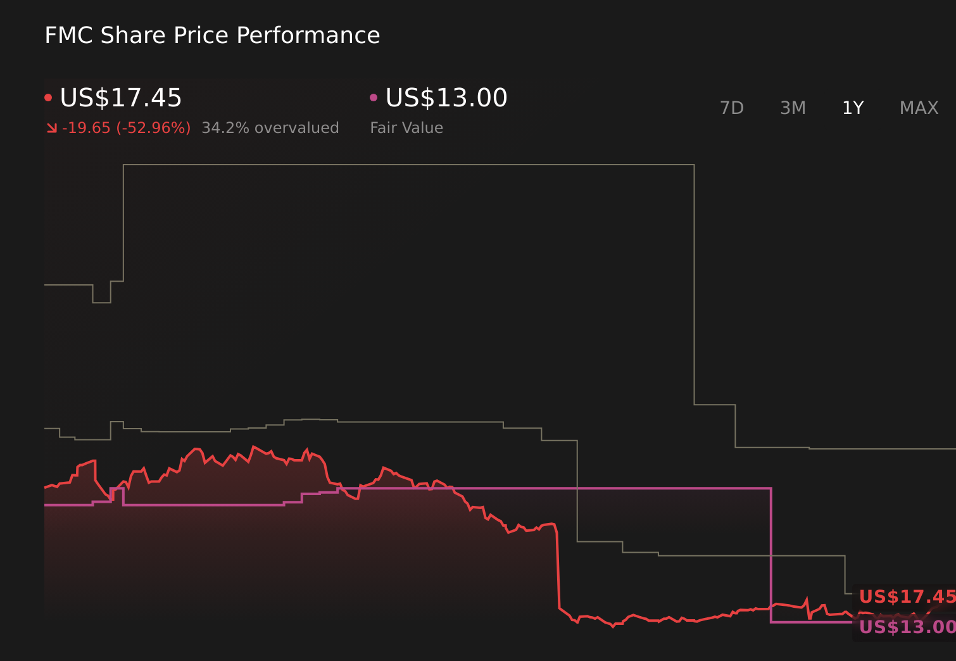Click the US$17.45 current price heading
This screenshot has width=956, height=661.
pyautogui.click(x=120, y=97)
